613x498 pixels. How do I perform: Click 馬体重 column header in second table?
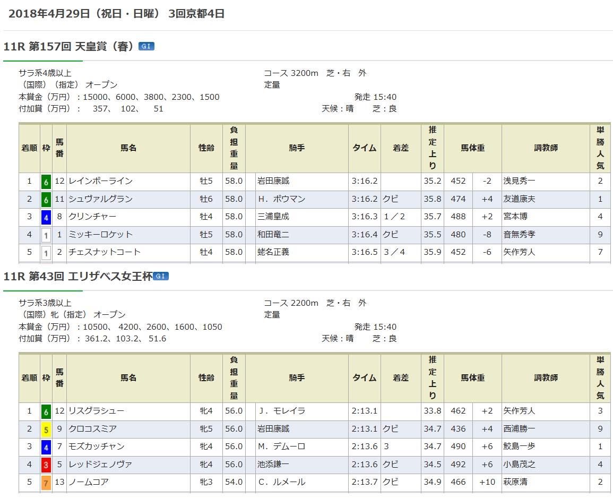point(472,378)
